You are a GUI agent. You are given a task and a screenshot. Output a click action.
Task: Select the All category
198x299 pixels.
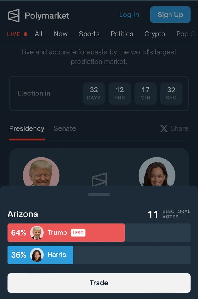(38, 34)
